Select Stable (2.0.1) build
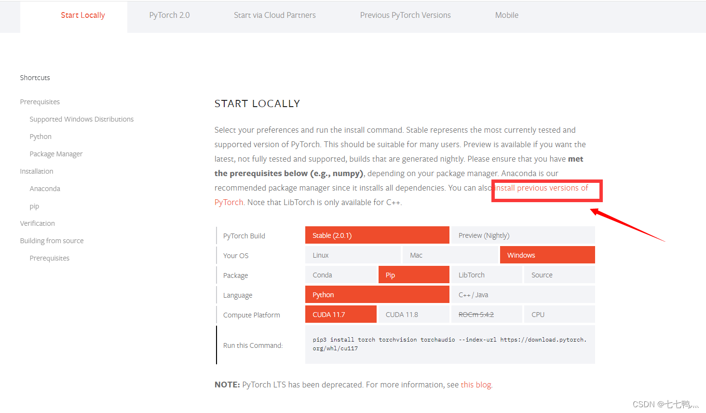This screenshot has width=706, height=413. point(377,235)
